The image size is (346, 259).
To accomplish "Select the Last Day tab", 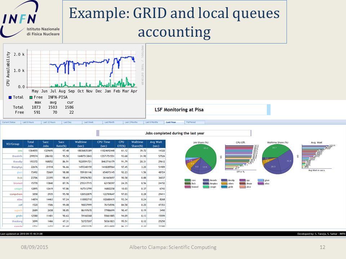I will [72, 122].
